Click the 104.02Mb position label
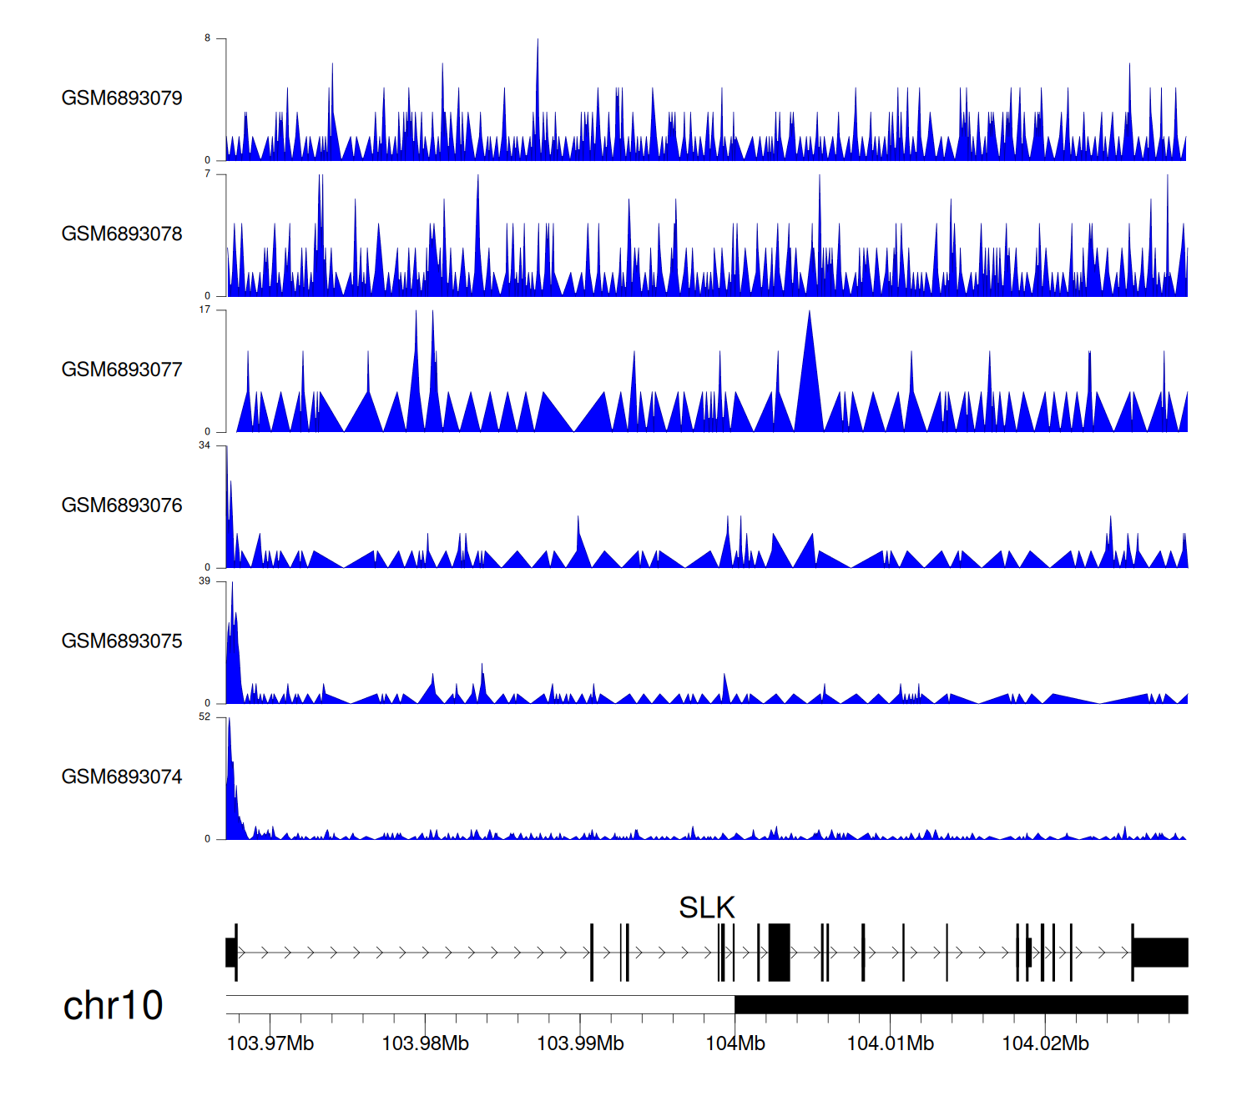Image resolution: width=1252 pixels, height=1101 pixels. (x=1045, y=1044)
